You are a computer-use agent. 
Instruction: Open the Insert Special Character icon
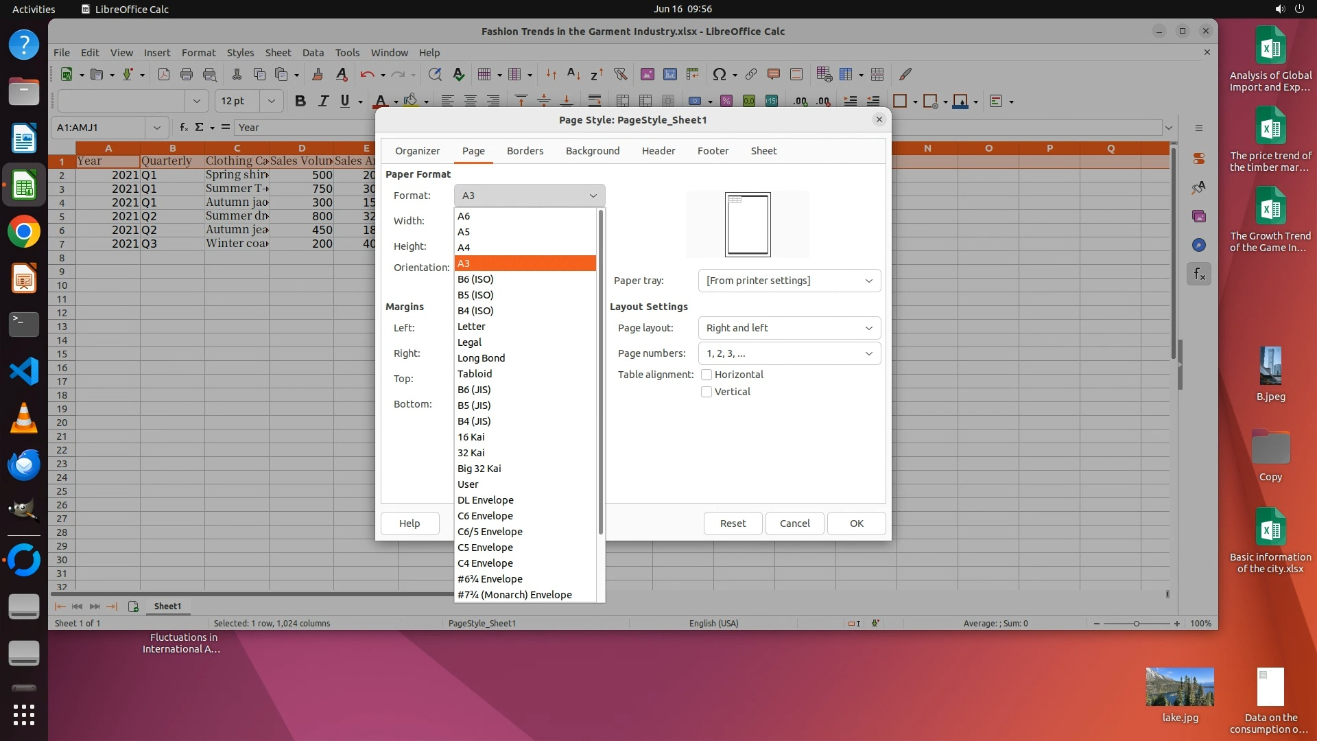(x=719, y=74)
